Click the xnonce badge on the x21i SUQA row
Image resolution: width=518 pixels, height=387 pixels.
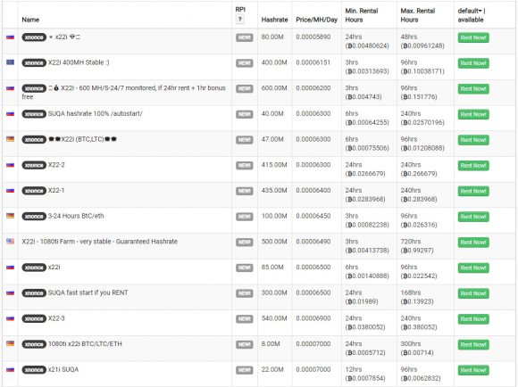(x=34, y=370)
